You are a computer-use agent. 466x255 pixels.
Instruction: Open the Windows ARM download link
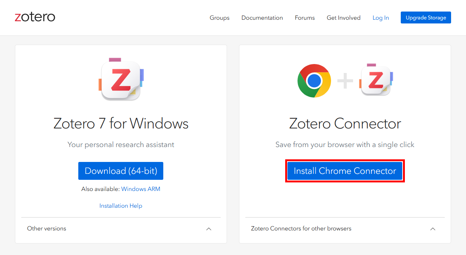[x=141, y=189]
